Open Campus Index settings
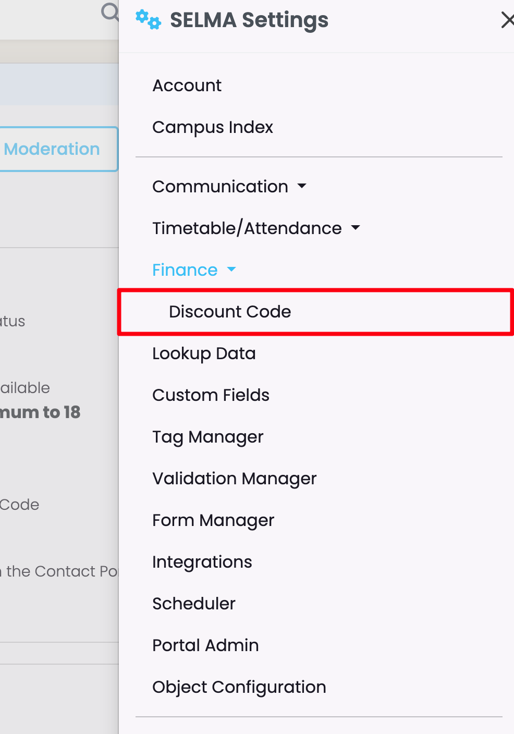Viewport: 514px width, 734px height. [x=212, y=127]
